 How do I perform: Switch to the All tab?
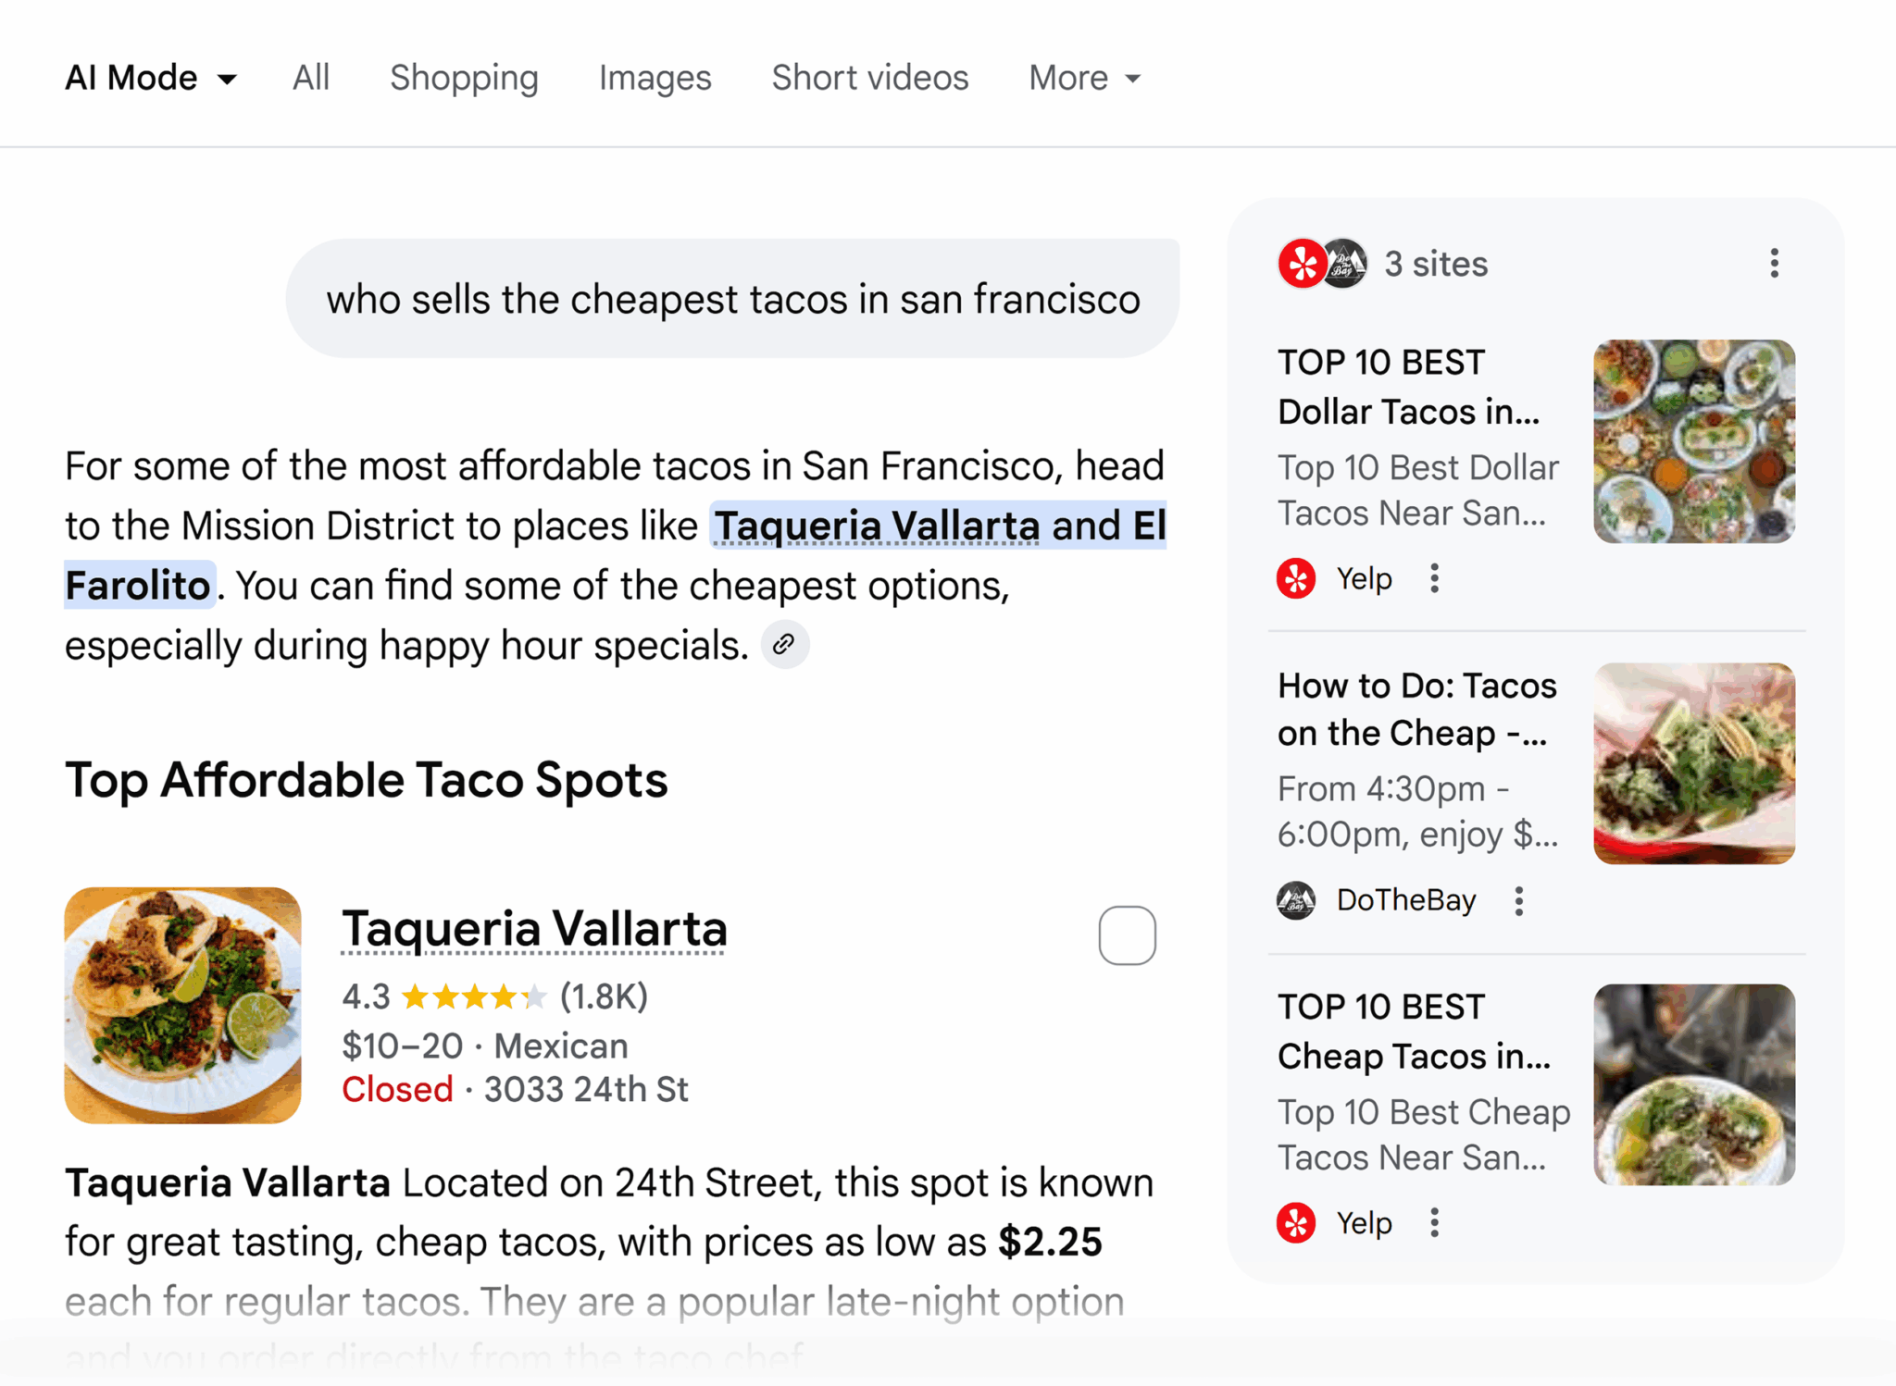[x=311, y=78]
